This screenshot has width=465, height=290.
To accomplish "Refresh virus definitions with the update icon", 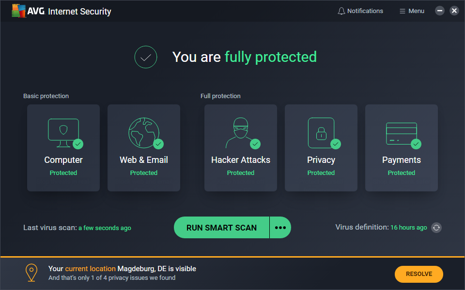I will click(436, 228).
